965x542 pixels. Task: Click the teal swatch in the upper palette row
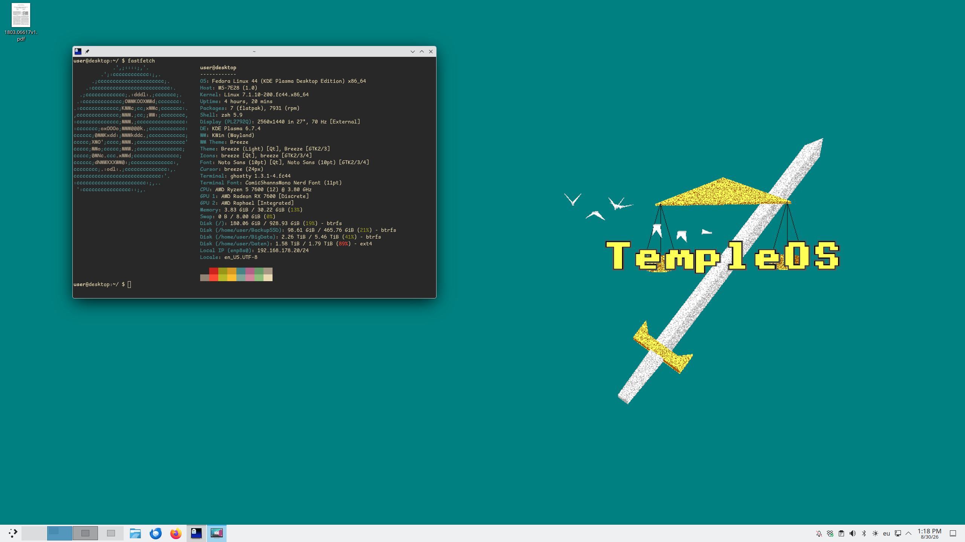tap(241, 271)
